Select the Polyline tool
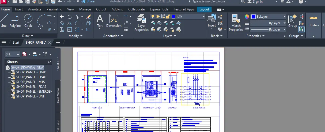Image resolution: width=325 pixels, height=132 pixels. click(15, 21)
